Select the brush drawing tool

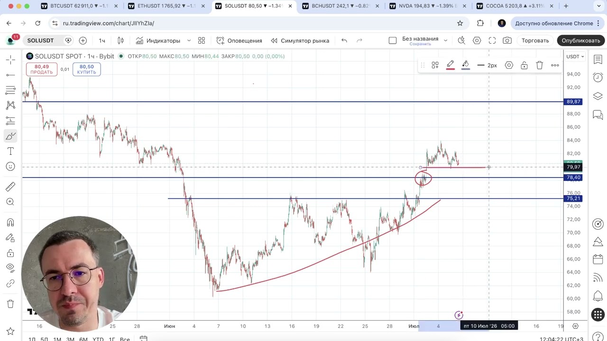click(10, 136)
